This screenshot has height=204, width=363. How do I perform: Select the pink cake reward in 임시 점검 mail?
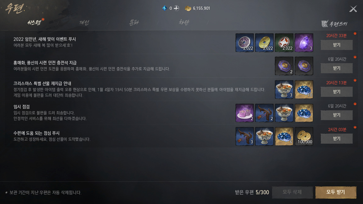pos(244,113)
